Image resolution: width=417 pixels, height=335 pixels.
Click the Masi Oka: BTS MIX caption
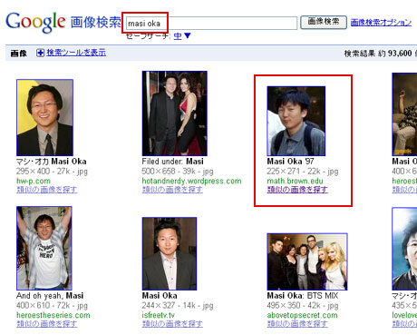(x=303, y=296)
